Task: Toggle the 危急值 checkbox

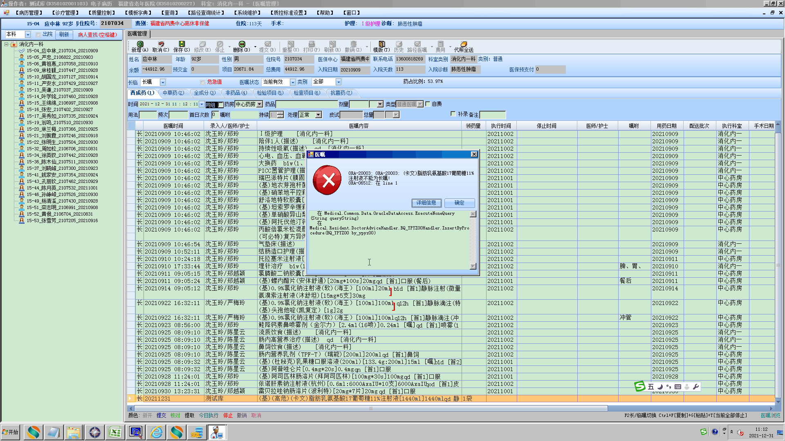Action: 202,82
